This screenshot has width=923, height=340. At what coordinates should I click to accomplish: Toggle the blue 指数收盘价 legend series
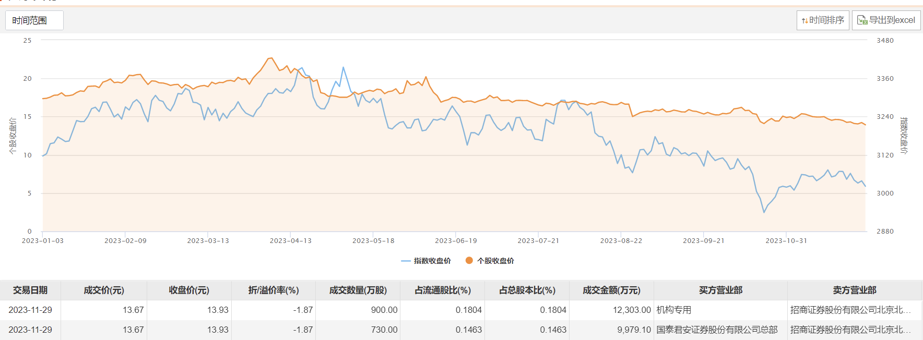(406, 261)
